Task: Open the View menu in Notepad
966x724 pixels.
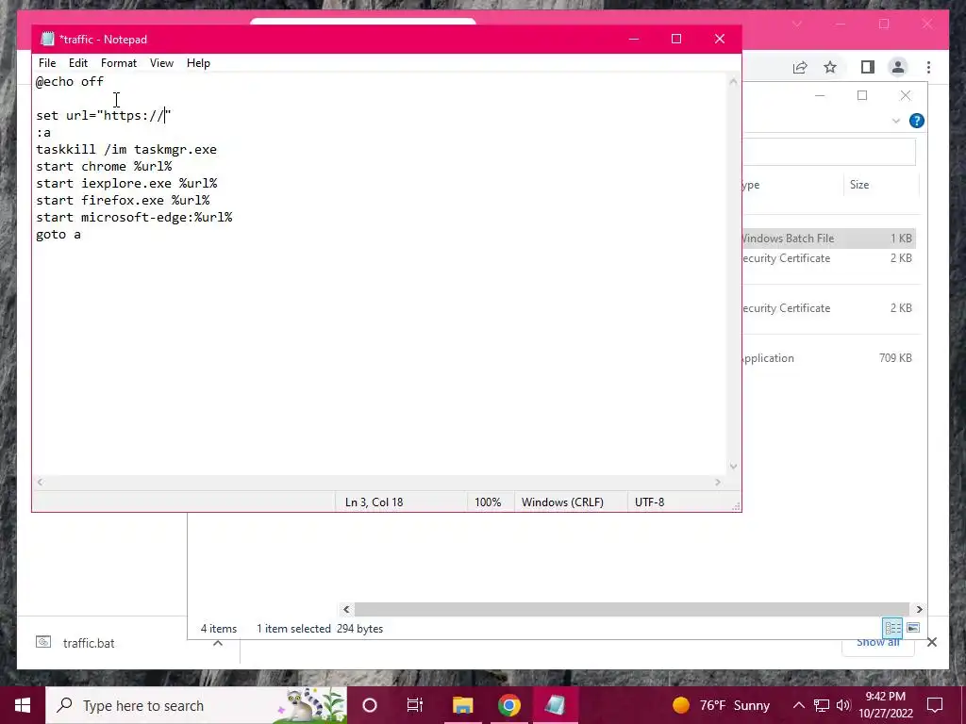Action: tap(161, 63)
